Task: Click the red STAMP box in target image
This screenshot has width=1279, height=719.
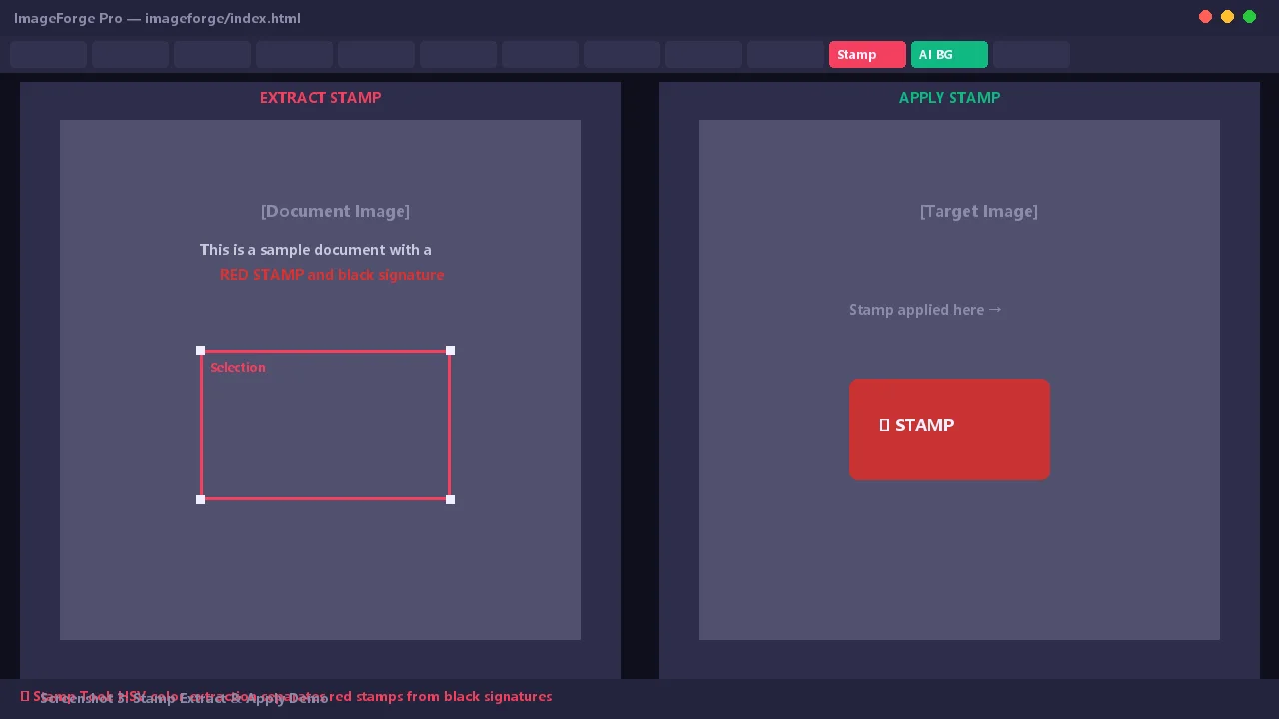Action: pyautogui.click(x=949, y=429)
